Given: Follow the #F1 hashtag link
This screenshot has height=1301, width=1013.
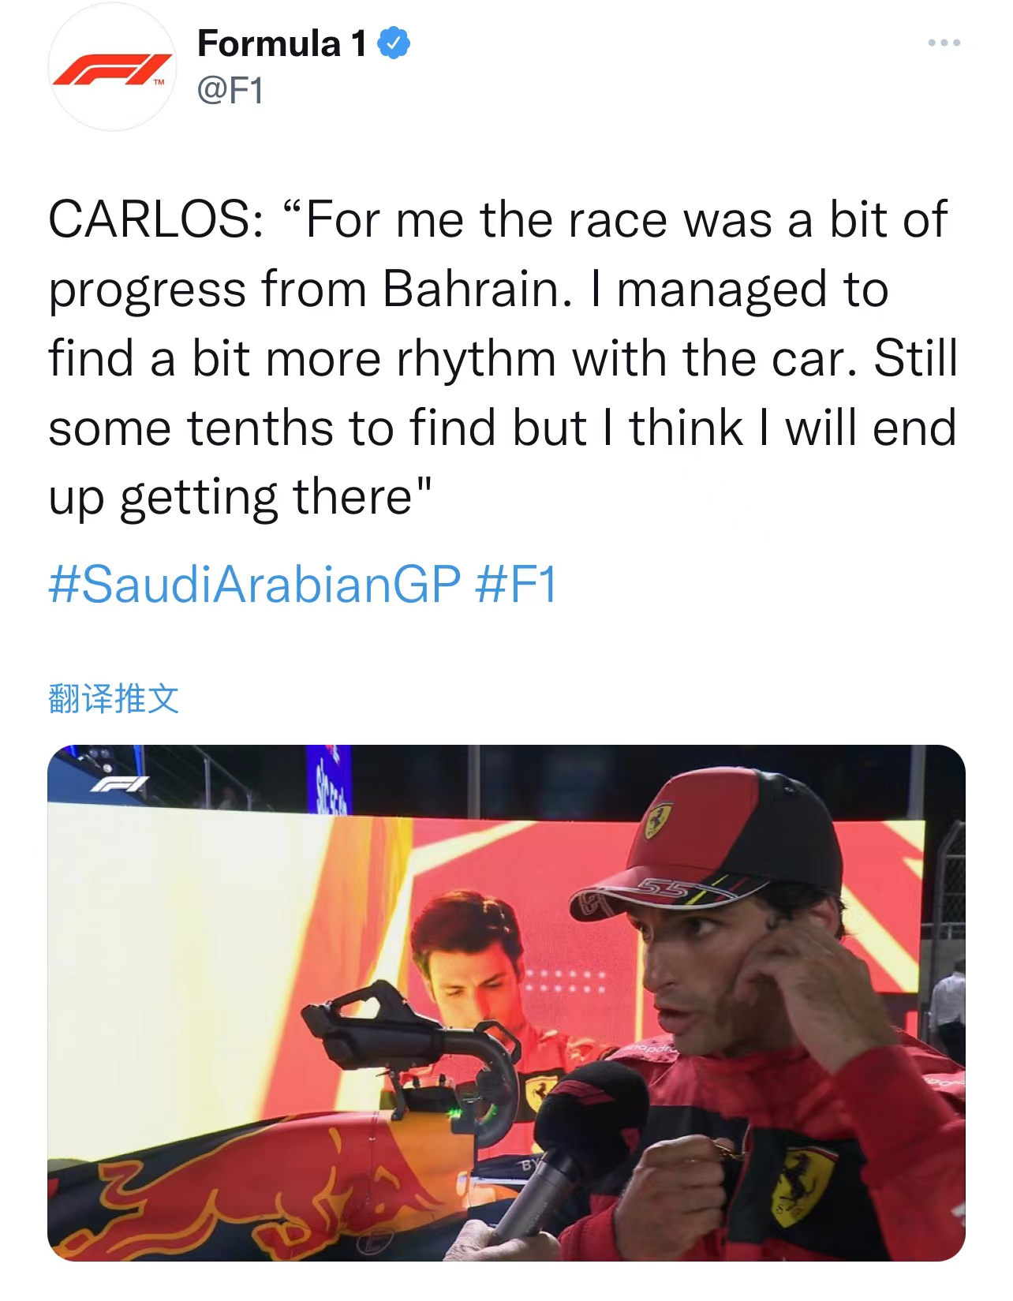Looking at the screenshot, I should tap(517, 585).
